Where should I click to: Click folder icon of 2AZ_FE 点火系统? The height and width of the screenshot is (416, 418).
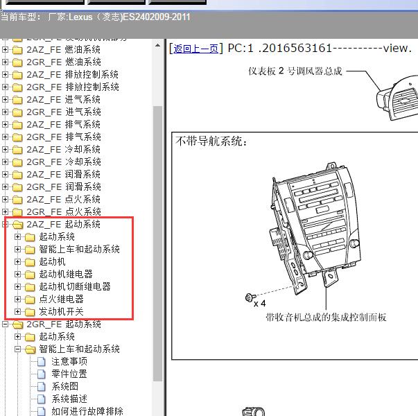(17, 200)
